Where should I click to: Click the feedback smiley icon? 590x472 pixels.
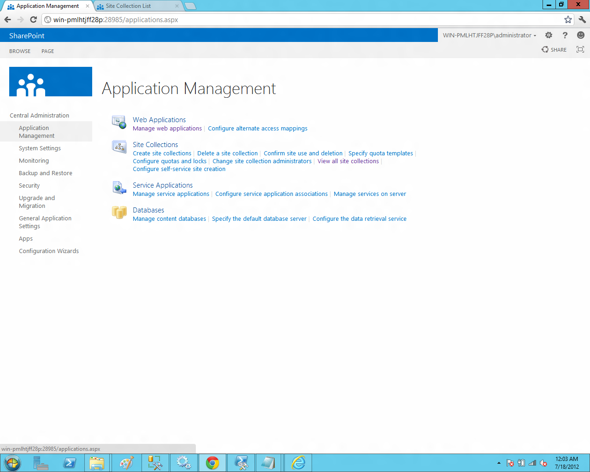(580, 35)
